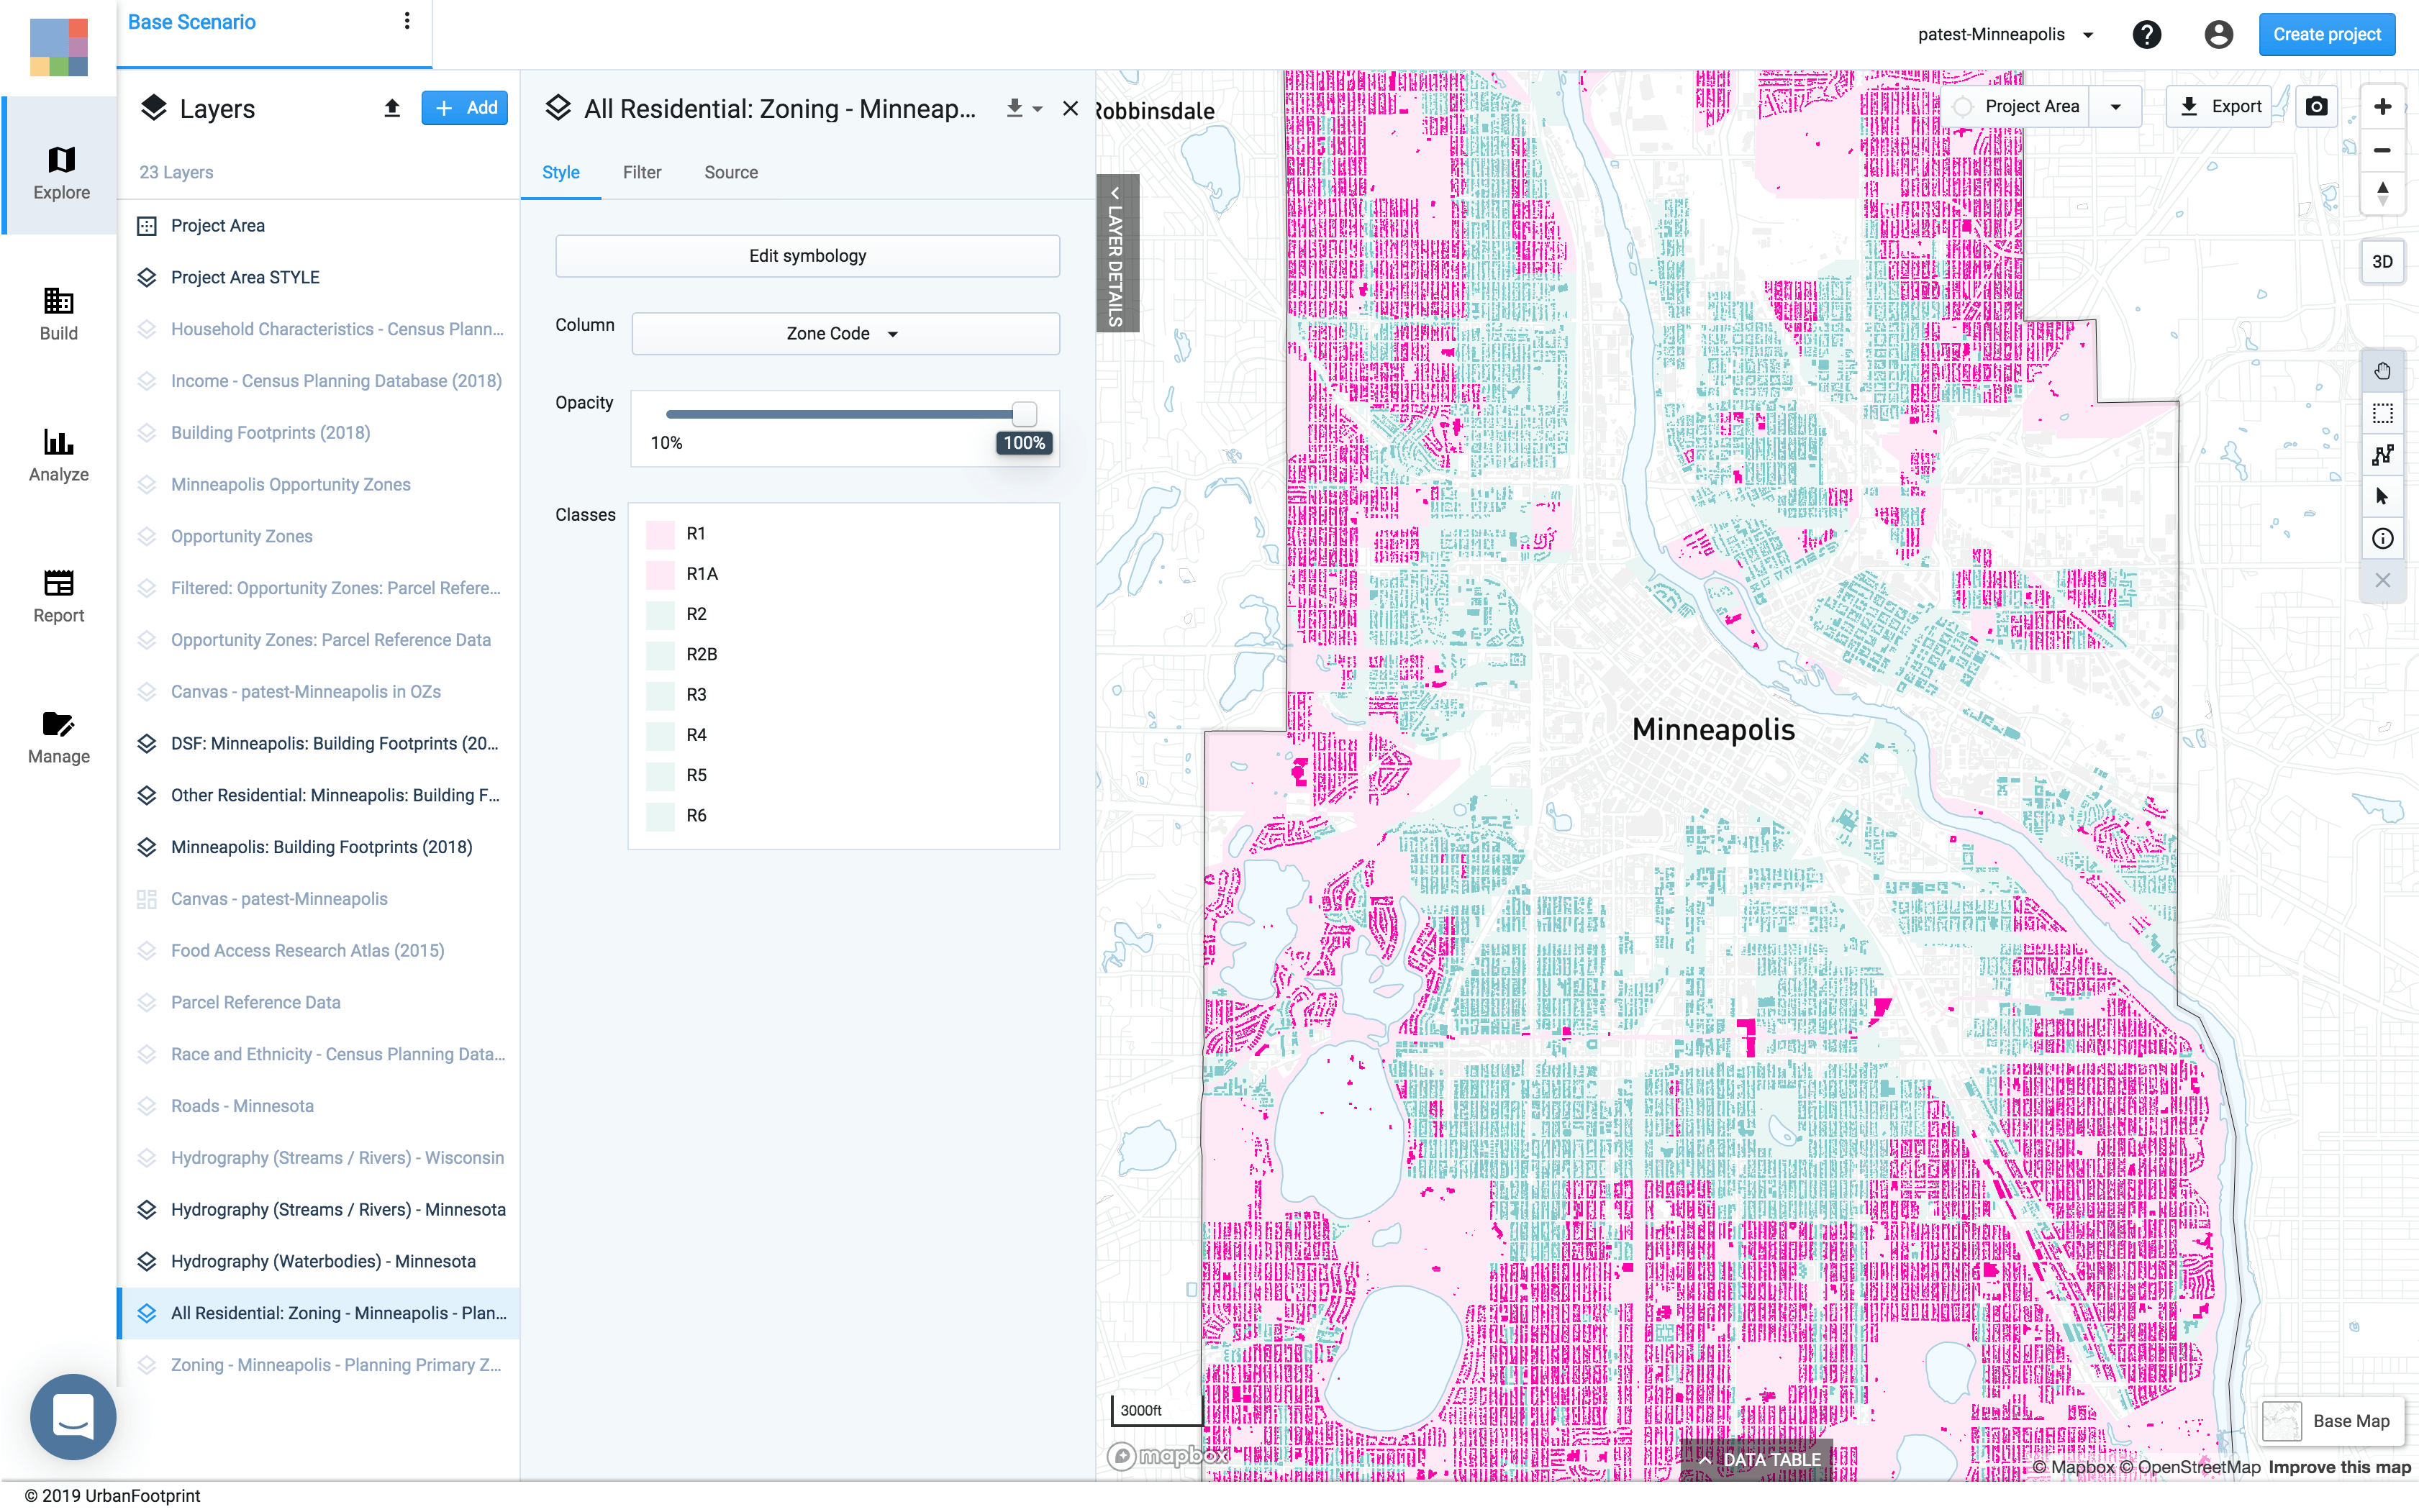Activate the rectangle selection tool
Screen dimensions: 2419x1512
click(2382, 412)
